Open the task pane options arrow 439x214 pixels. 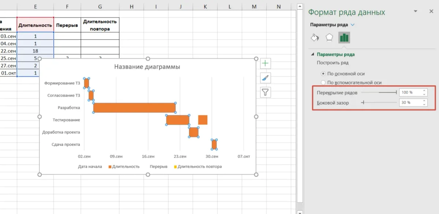pyautogui.click(x=416, y=12)
